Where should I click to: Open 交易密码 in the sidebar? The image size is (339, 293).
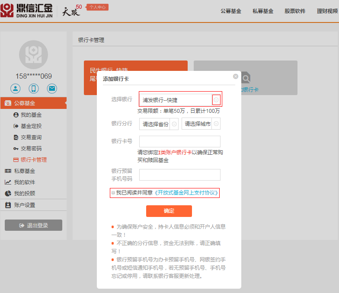31,149
